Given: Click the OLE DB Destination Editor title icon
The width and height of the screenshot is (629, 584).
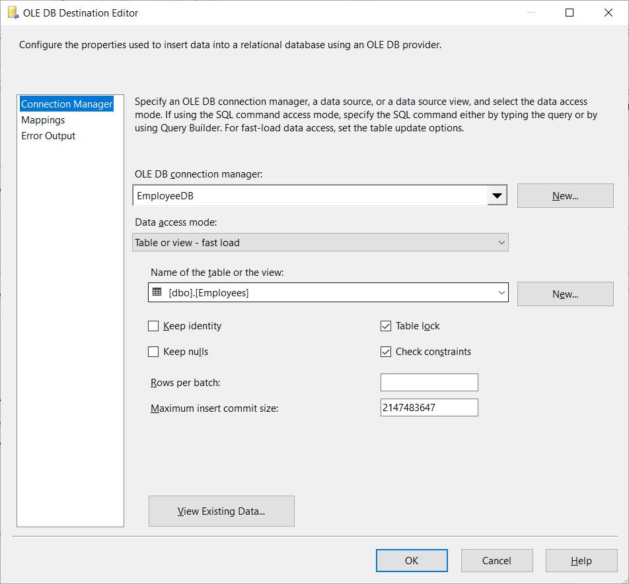Looking at the screenshot, I should click(13, 13).
